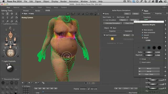Click the End Frame value field

pos(128,17)
